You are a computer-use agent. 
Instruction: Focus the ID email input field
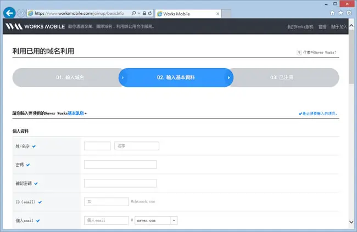(x=107, y=202)
